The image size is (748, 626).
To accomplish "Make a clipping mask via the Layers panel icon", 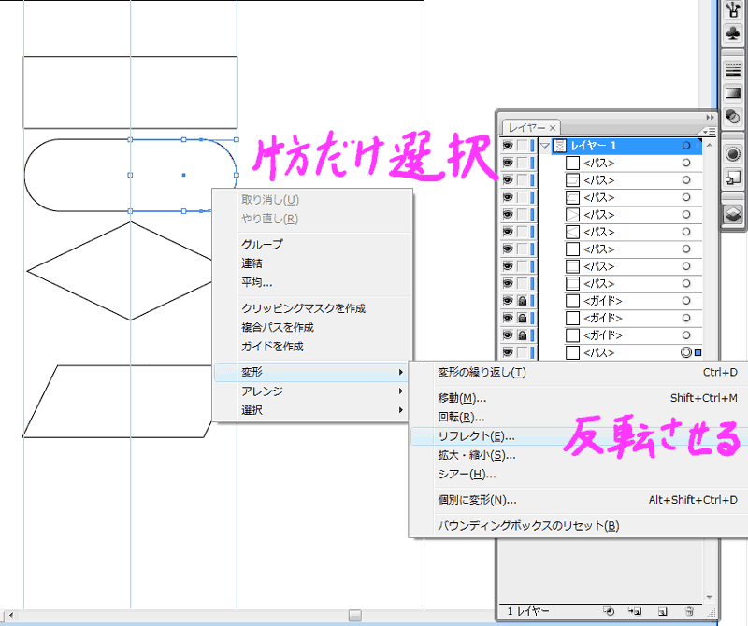I will [609, 609].
